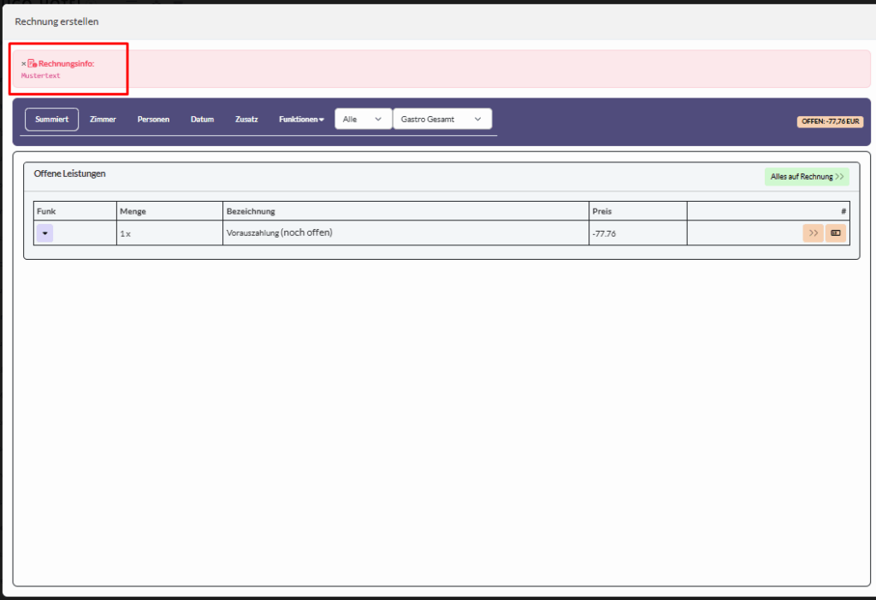876x600 pixels.
Task: Switch to the Datum tab
Action: click(x=202, y=120)
